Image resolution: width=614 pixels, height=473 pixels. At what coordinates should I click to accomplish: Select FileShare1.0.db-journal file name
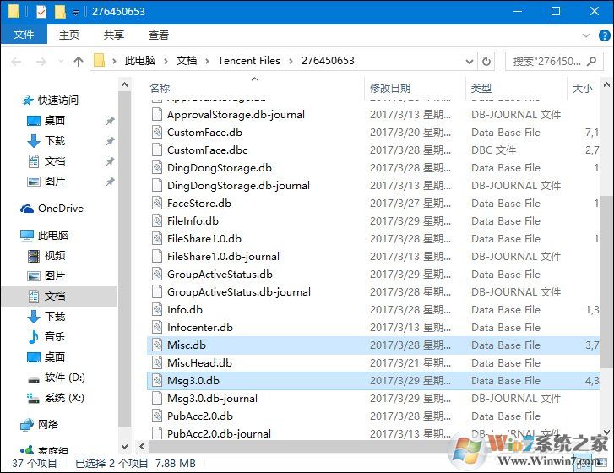click(223, 256)
